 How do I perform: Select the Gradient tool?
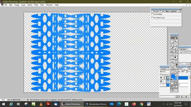[176, 64]
